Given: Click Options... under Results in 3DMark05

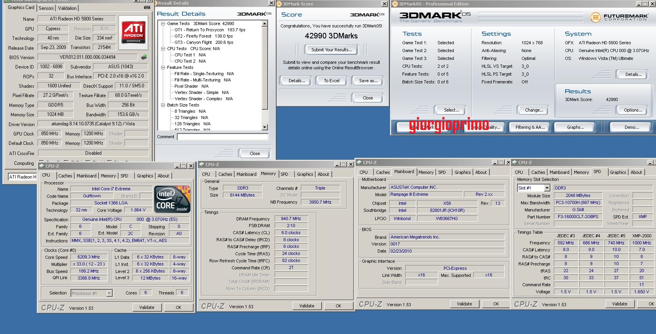Looking at the screenshot, I should [x=633, y=110].
